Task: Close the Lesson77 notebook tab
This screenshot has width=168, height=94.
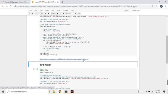Action: tap(58, 2)
